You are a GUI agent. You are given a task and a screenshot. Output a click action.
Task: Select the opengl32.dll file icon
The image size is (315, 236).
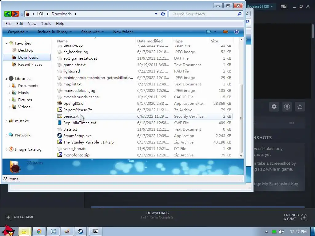click(60, 103)
